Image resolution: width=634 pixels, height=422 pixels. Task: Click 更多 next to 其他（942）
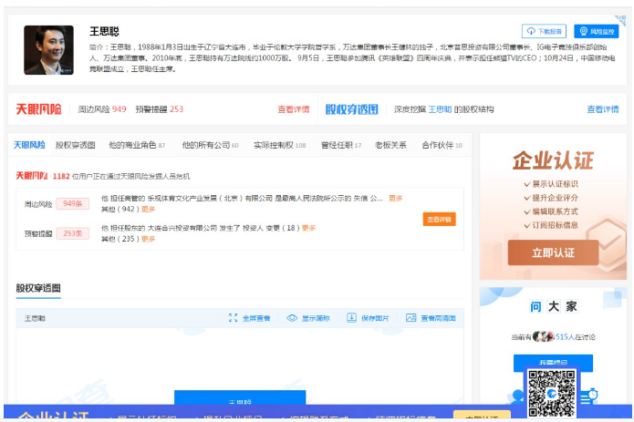click(148, 210)
